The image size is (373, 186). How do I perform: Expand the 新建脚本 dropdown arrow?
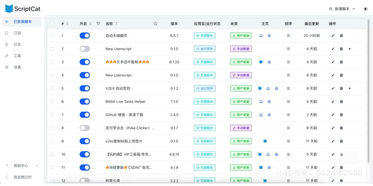coord(354,9)
